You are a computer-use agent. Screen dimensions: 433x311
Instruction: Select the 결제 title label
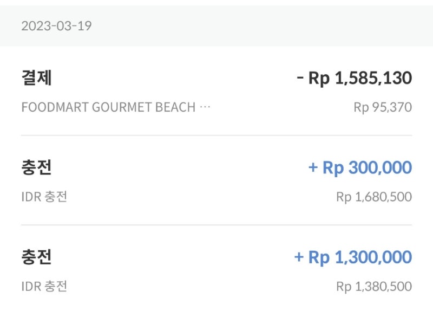click(36, 77)
